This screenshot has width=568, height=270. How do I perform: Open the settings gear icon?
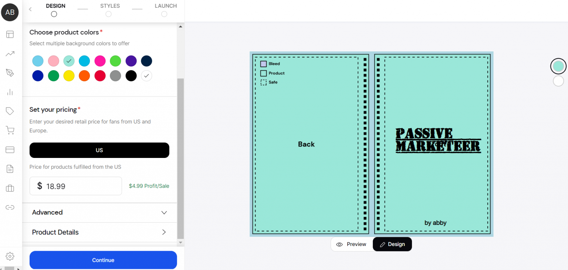point(10,256)
